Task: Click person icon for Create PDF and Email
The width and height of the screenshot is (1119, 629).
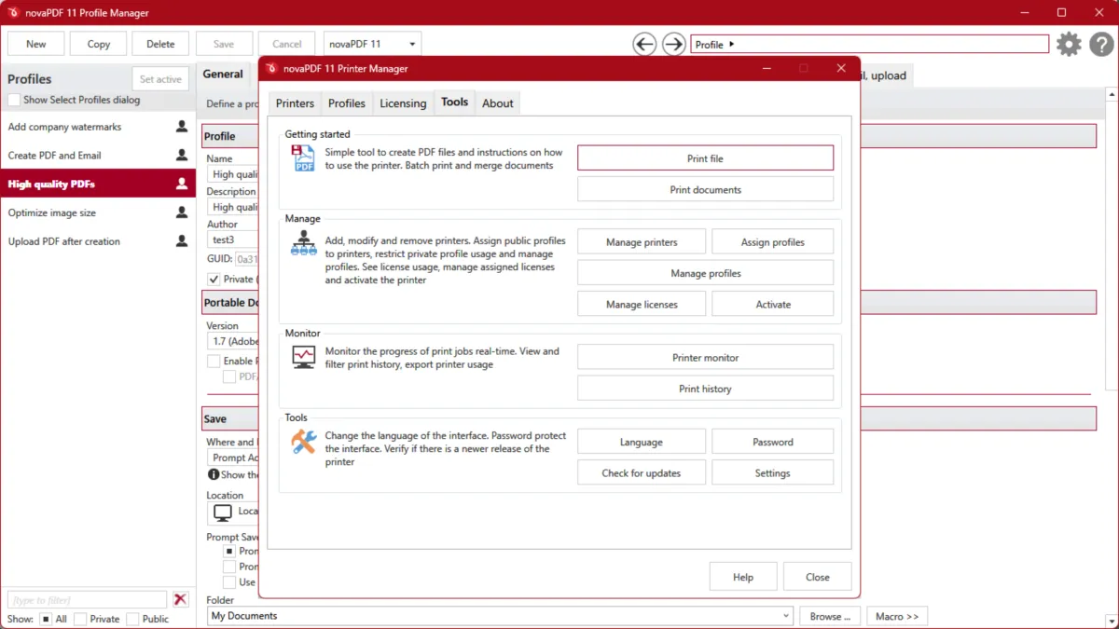Action: (182, 156)
